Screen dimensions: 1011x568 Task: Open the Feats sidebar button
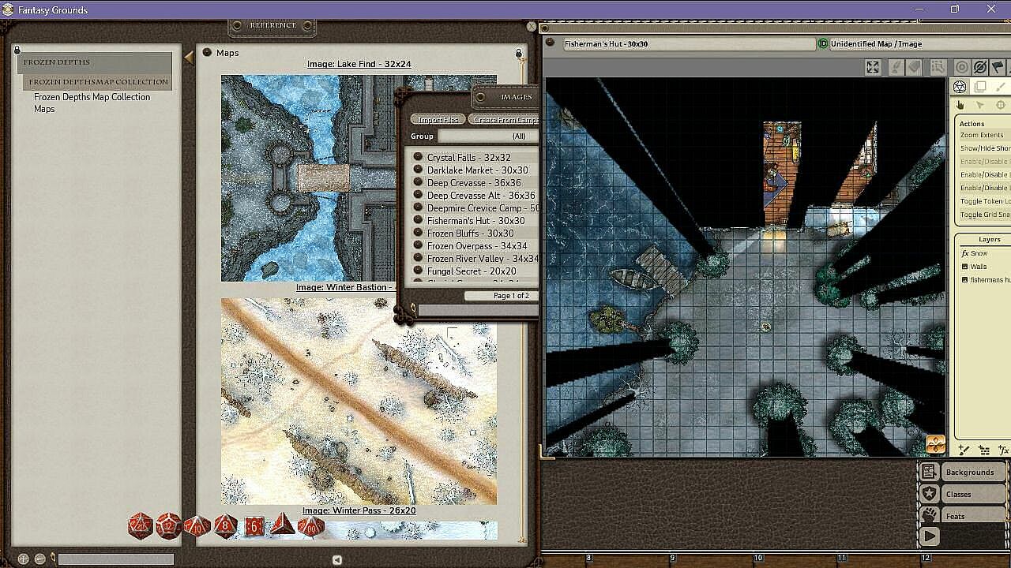(974, 515)
